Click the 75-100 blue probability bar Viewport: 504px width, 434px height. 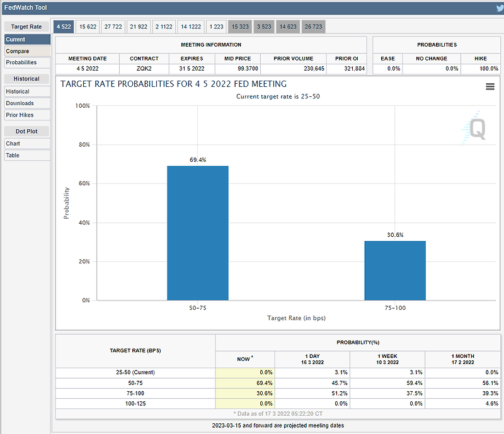click(395, 271)
